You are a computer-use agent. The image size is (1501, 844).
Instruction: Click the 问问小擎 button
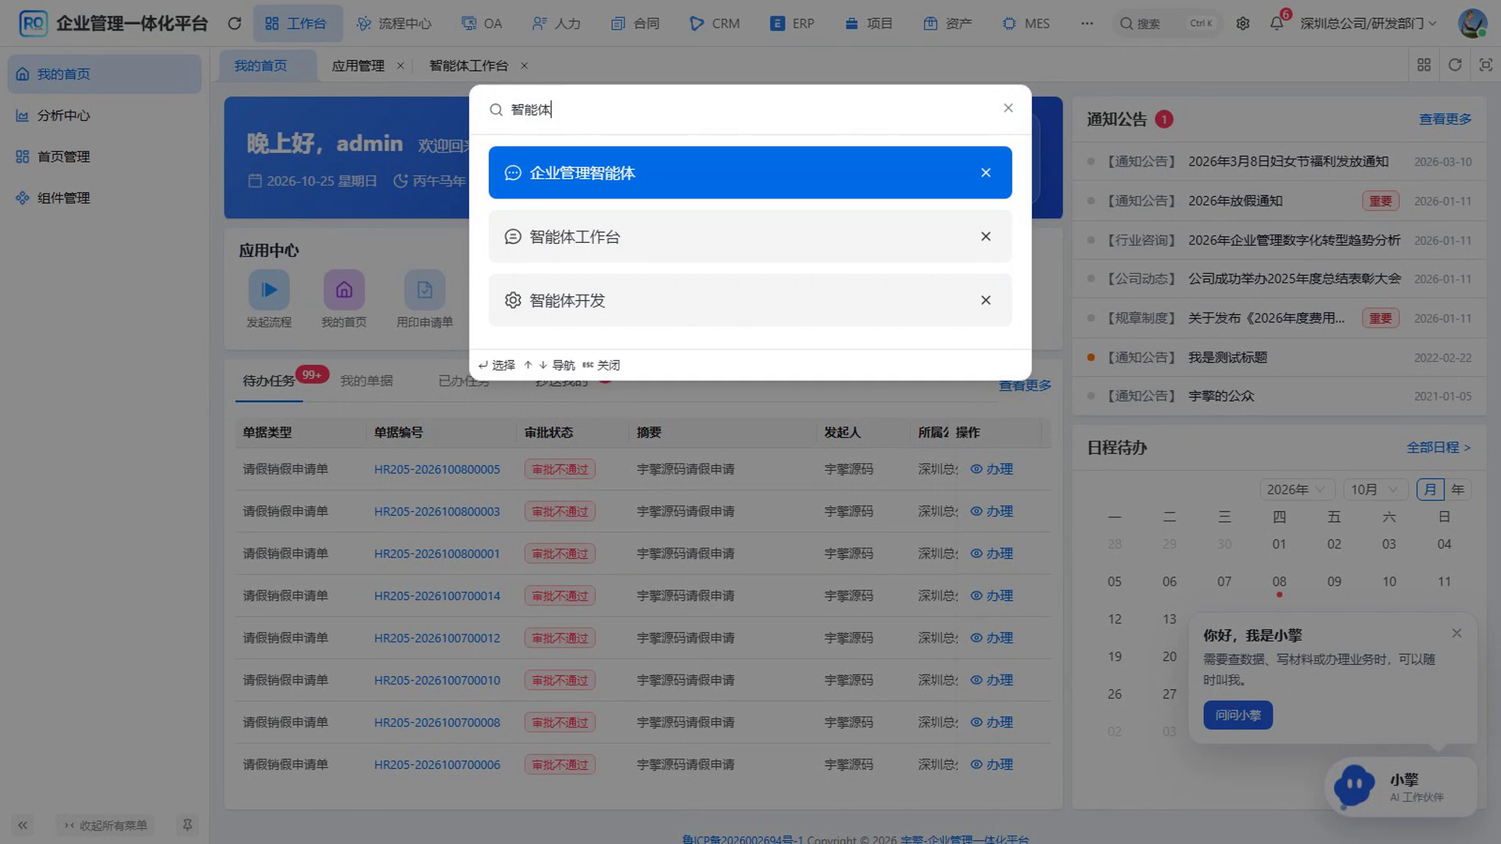1238,715
